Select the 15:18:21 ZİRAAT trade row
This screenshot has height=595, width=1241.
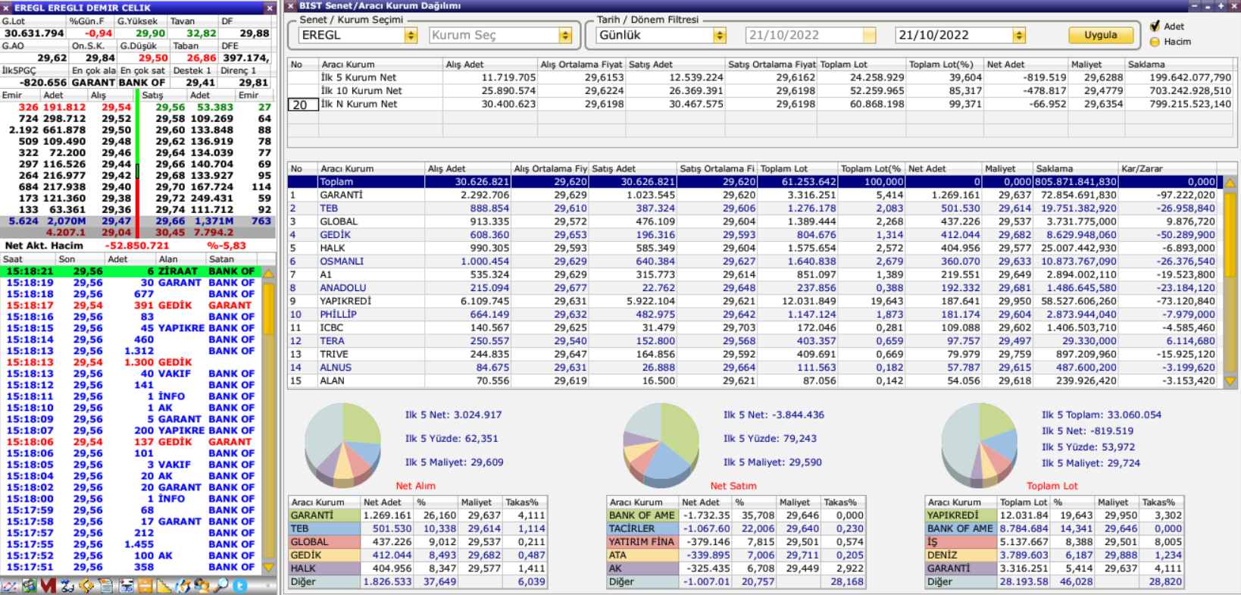pos(131,271)
